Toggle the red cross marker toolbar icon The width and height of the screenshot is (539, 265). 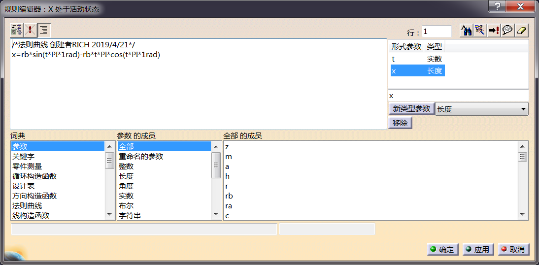[x=31, y=30]
